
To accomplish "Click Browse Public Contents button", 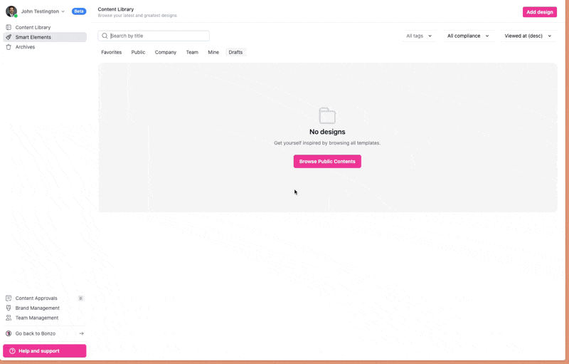I will click(327, 161).
